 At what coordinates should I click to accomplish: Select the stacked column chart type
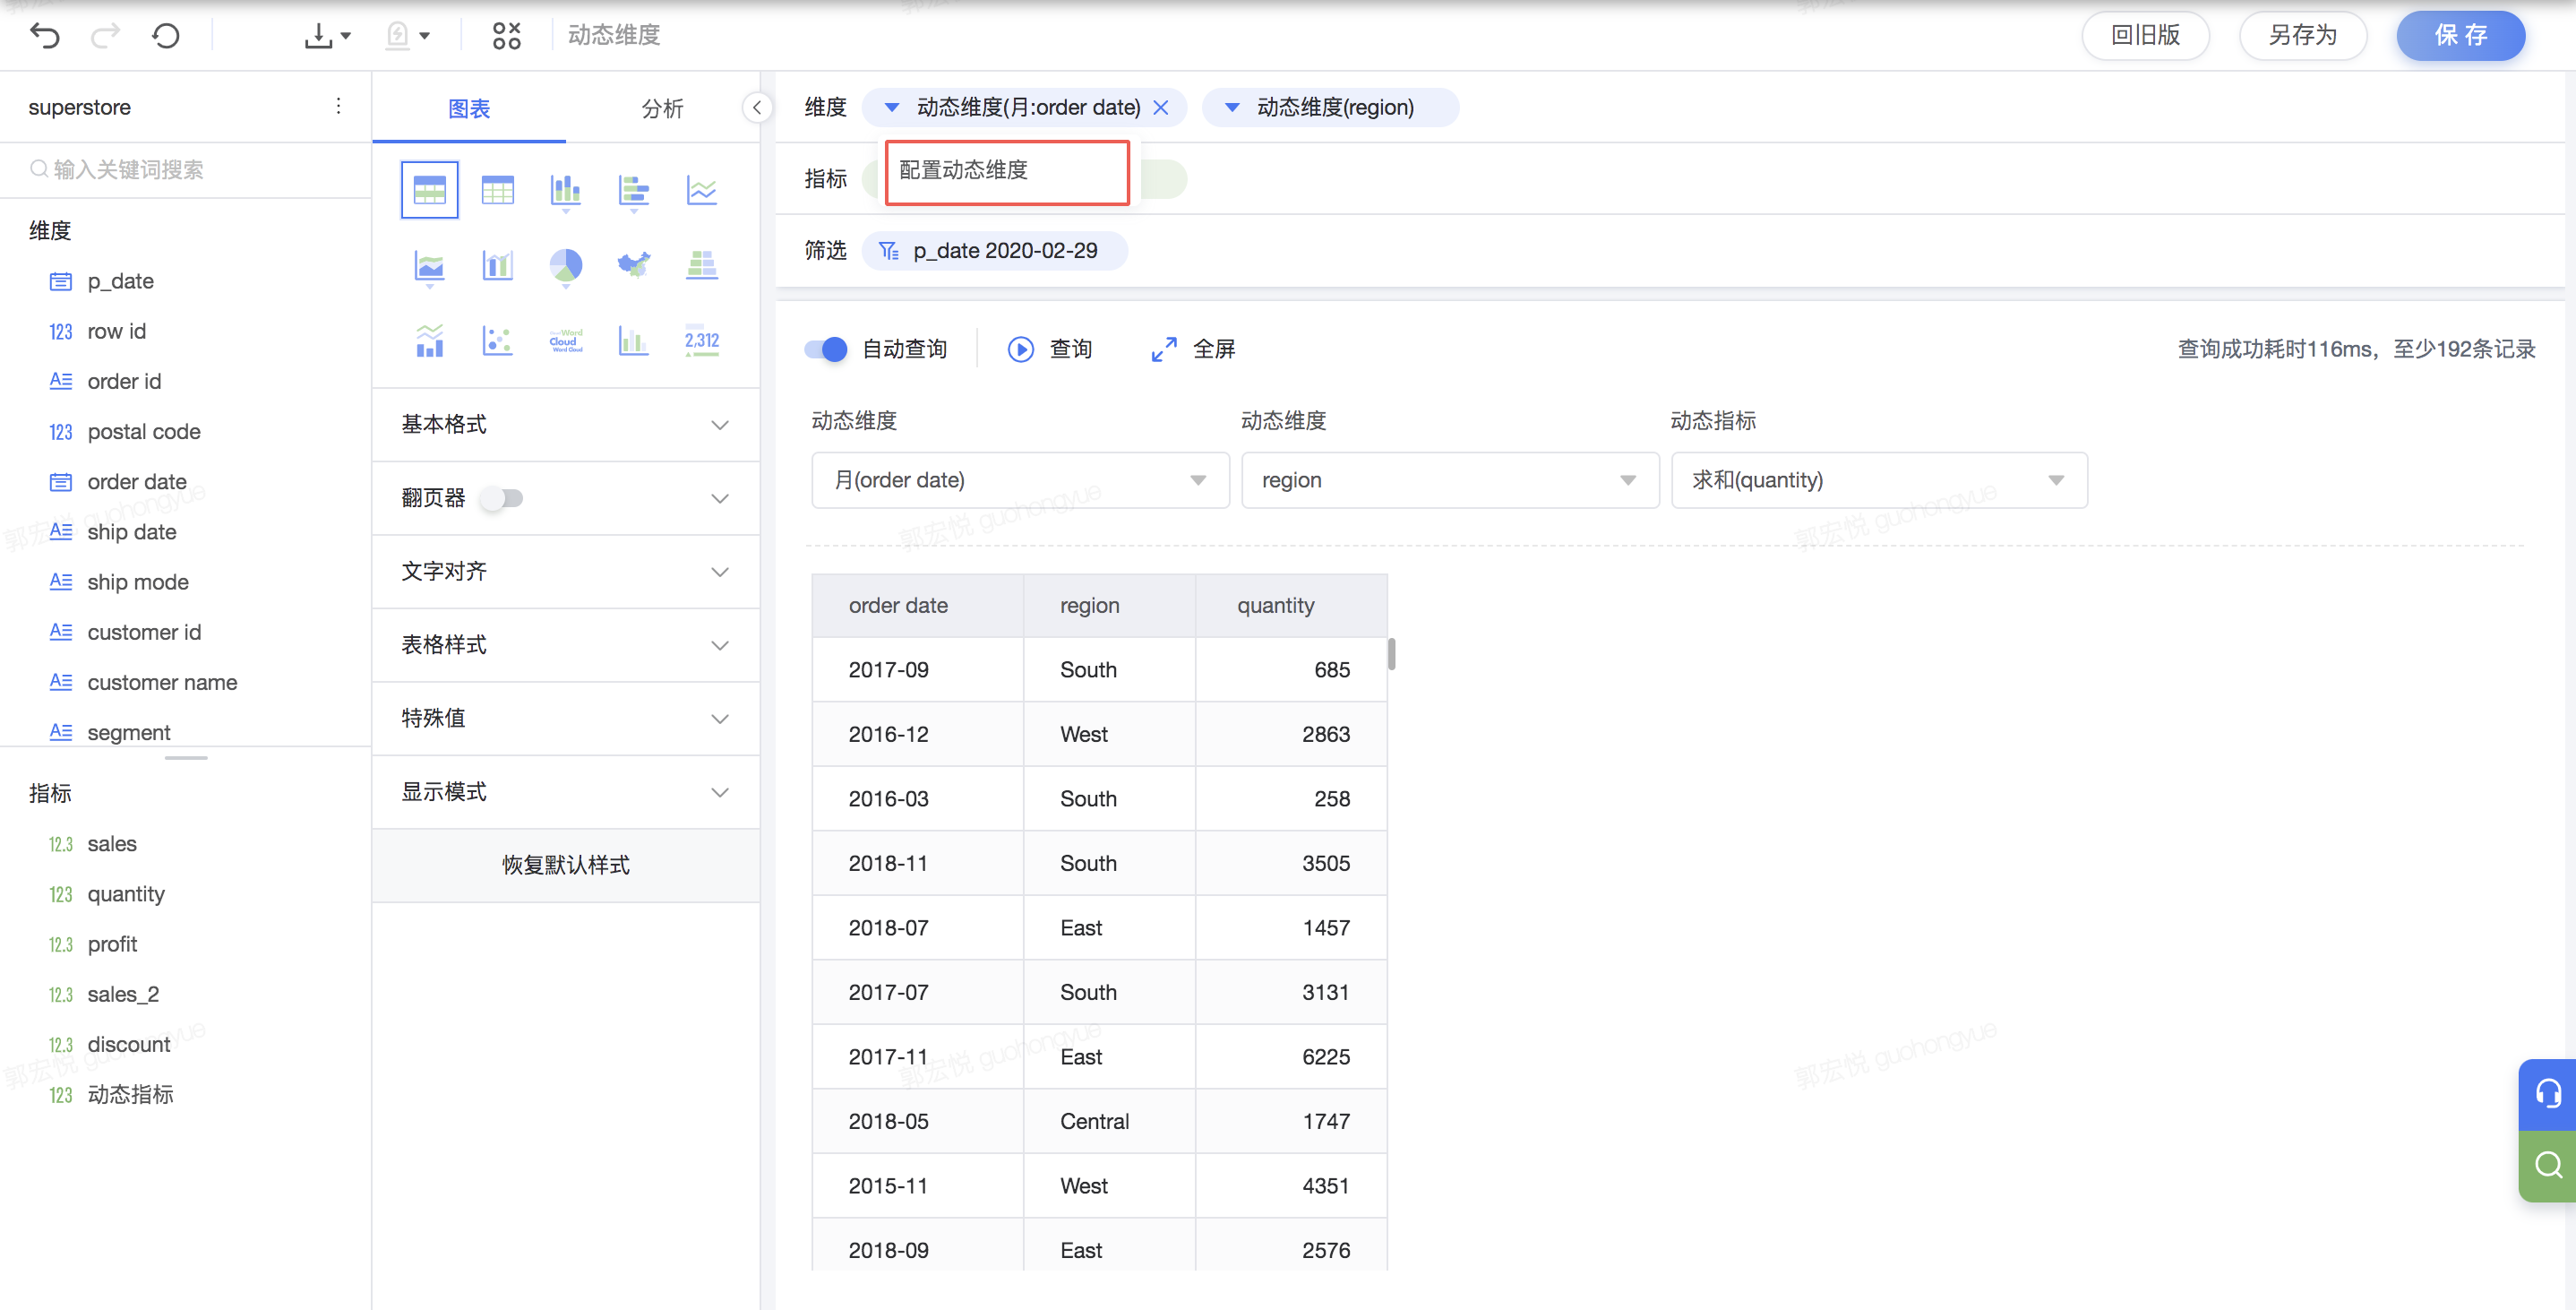566,190
